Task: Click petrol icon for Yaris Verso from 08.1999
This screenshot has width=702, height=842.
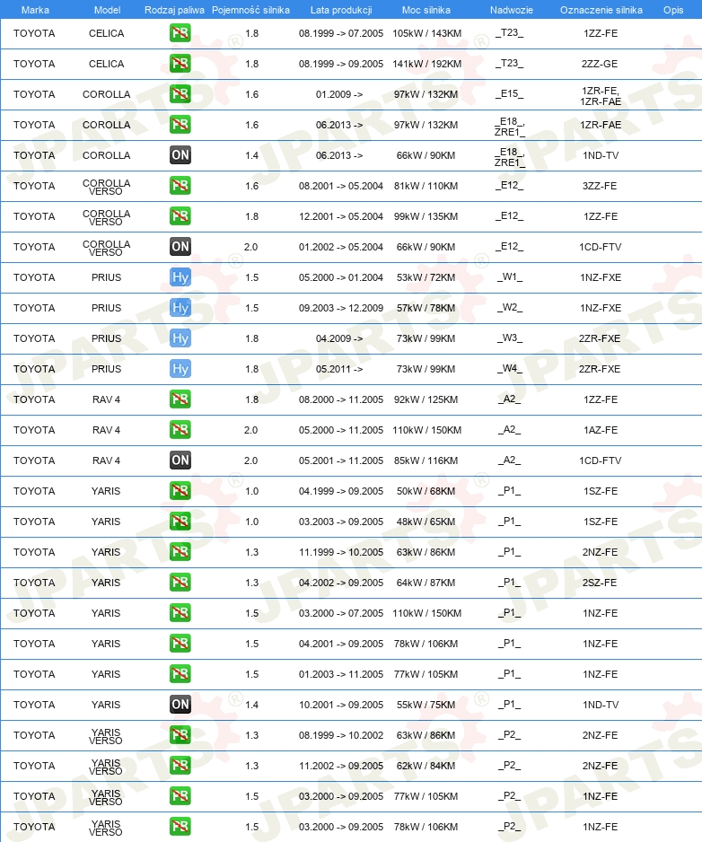Action: click(180, 735)
